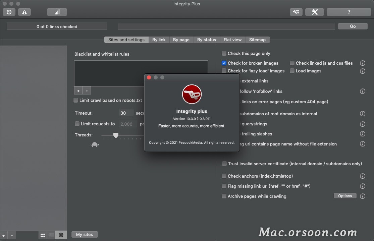This screenshot has height=241, width=374.
Task: Open the My sites button
Action: click(x=85, y=235)
